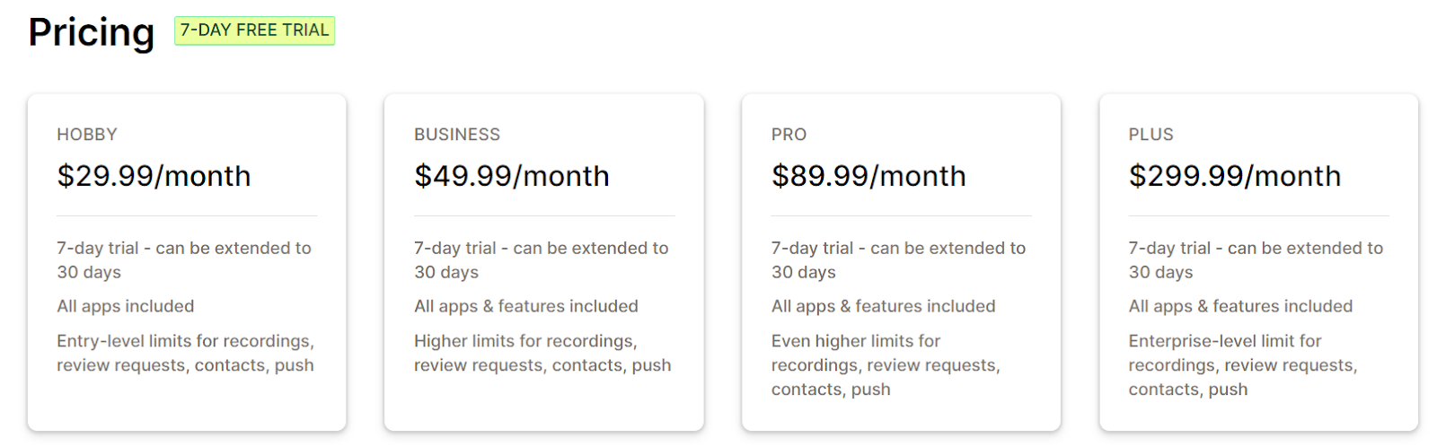Click the $89.99/month price
The width and height of the screenshot is (1437, 447).
click(x=868, y=176)
